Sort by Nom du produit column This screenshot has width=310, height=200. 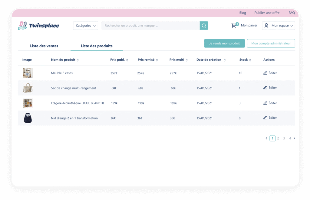coord(78,60)
